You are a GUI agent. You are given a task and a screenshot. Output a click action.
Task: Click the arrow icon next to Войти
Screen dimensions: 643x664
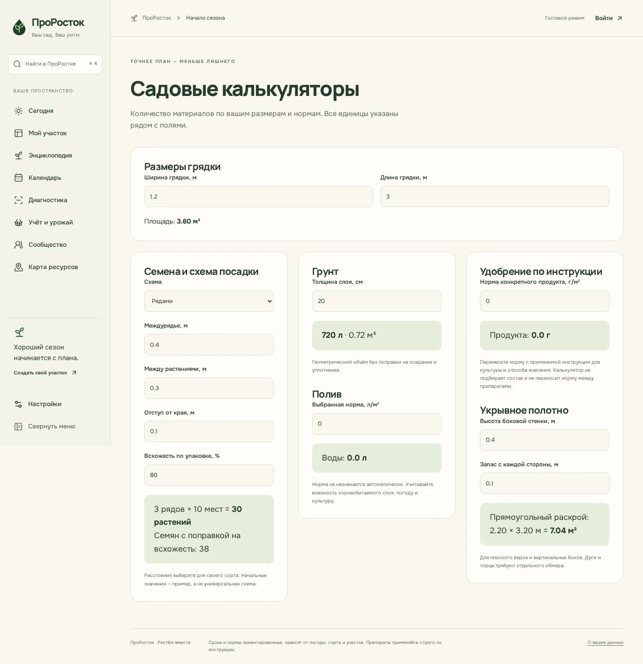click(620, 18)
